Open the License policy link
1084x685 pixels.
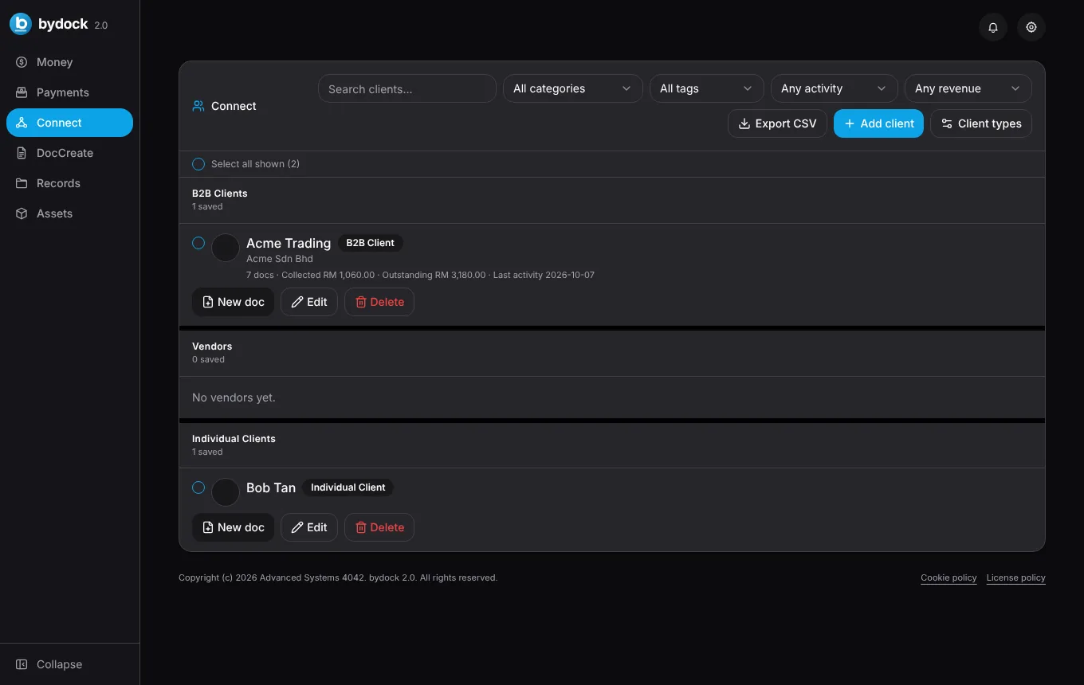1015,577
